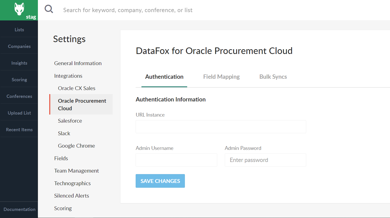The width and height of the screenshot is (390, 218).
Task: Click the search magnifier icon
Action: point(49,9)
